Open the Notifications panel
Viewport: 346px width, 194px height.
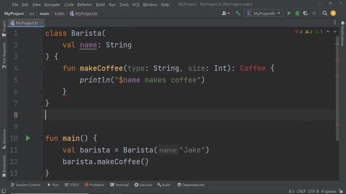(342, 33)
